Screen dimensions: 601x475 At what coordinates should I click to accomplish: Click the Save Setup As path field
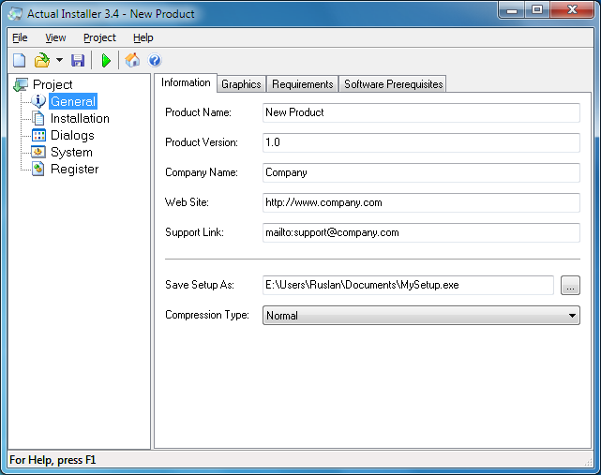(x=408, y=285)
